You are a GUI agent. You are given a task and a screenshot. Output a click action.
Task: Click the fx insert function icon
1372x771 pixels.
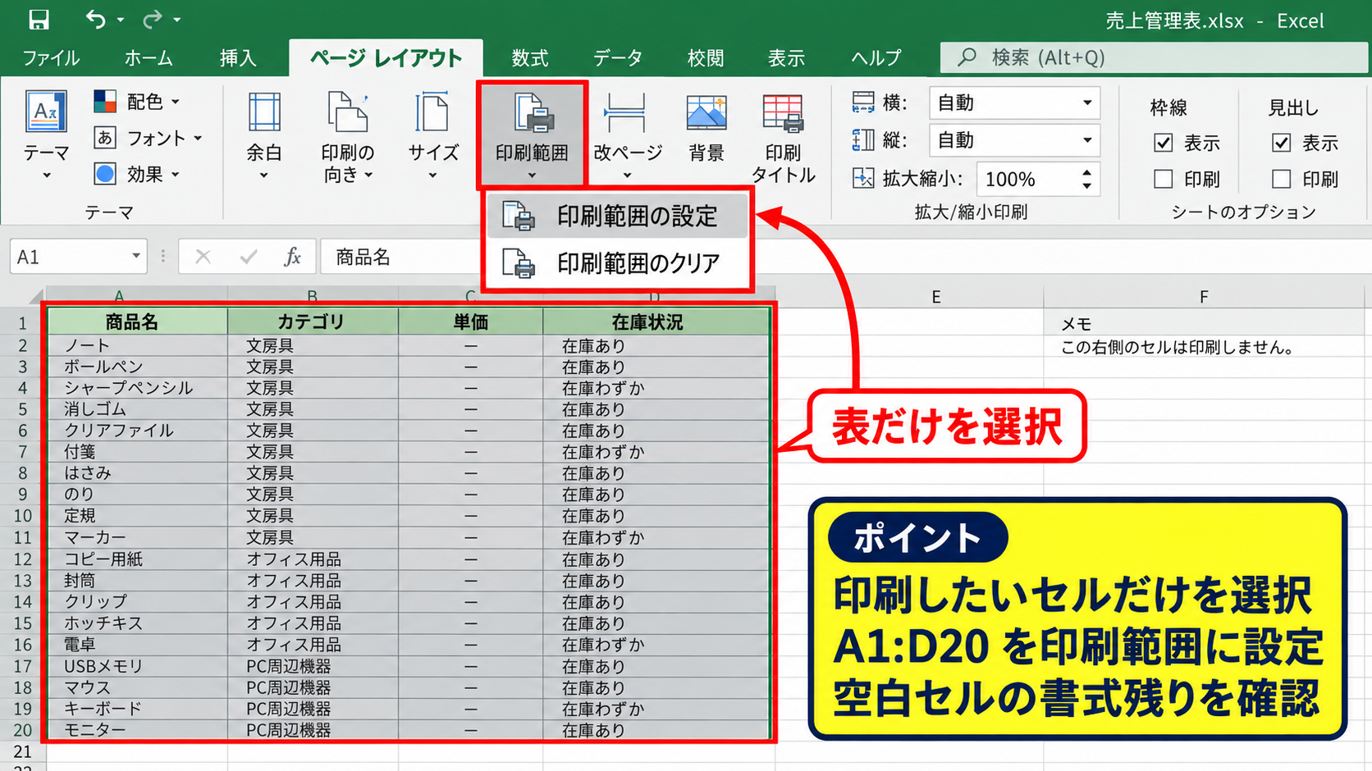click(292, 257)
